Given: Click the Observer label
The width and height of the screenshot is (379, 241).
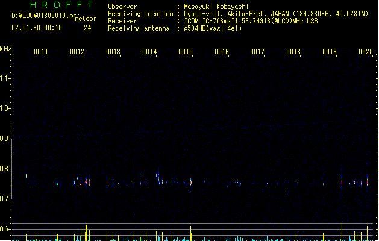Looking at the screenshot, I should 122,7.
